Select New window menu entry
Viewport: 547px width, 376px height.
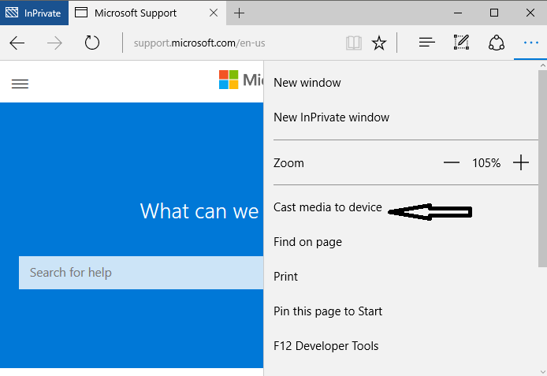pyautogui.click(x=307, y=83)
